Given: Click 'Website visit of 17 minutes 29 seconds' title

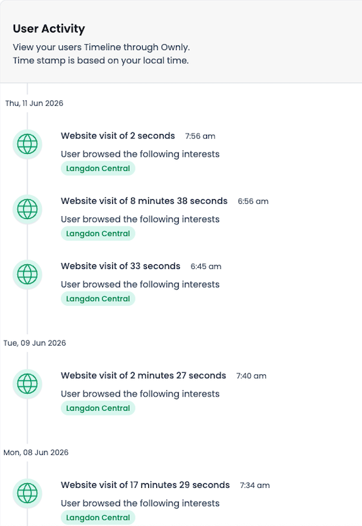Looking at the screenshot, I should point(145,485).
